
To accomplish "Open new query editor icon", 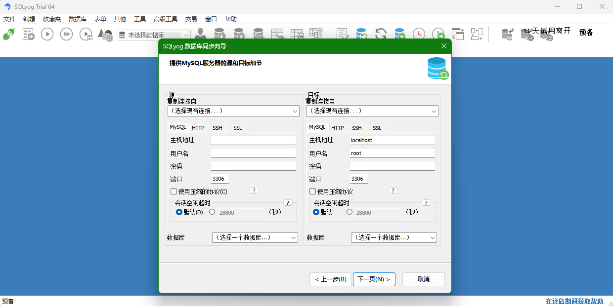I will click(x=29, y=34).
